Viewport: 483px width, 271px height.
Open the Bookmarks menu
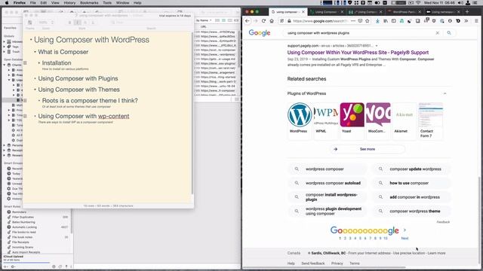click(89, 3)
